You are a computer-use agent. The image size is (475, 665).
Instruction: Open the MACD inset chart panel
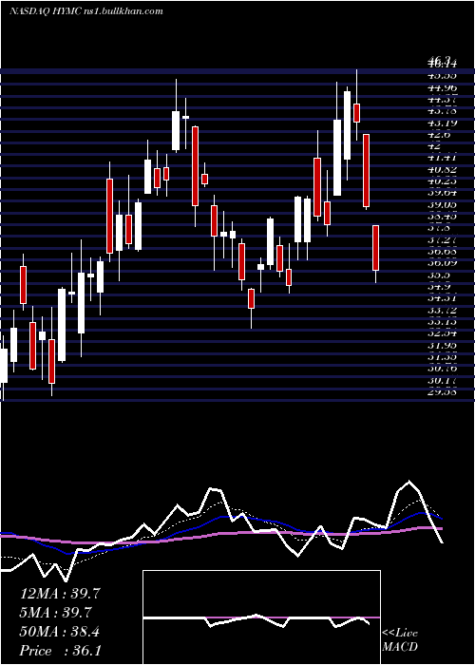coord(261,617)
